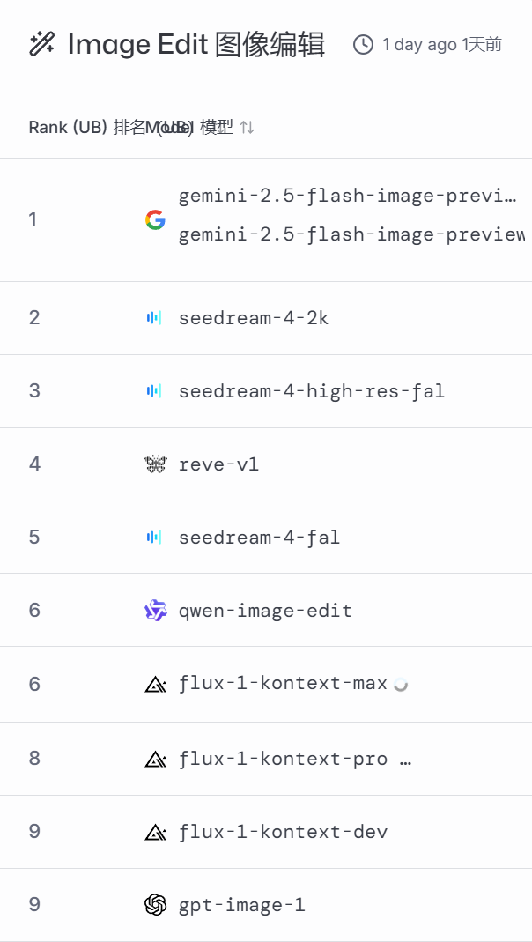Image resolution: width=532 pixels, height=942 pixels.
Task: Click the Qwen logo beside qwen-image-edit
Action: pos(155,610)
